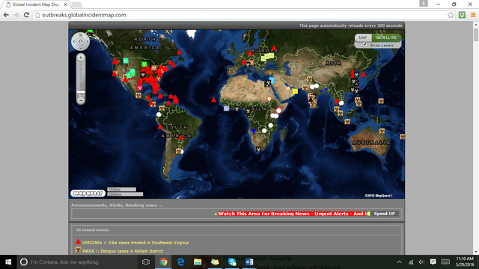Open the tan marker in southern Mexico
479x269 pixels.
(x=138, y=96)
